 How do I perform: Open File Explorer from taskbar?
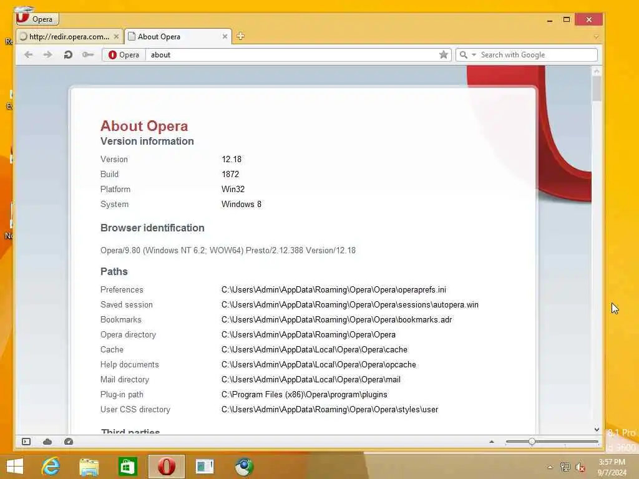[89, 467]
